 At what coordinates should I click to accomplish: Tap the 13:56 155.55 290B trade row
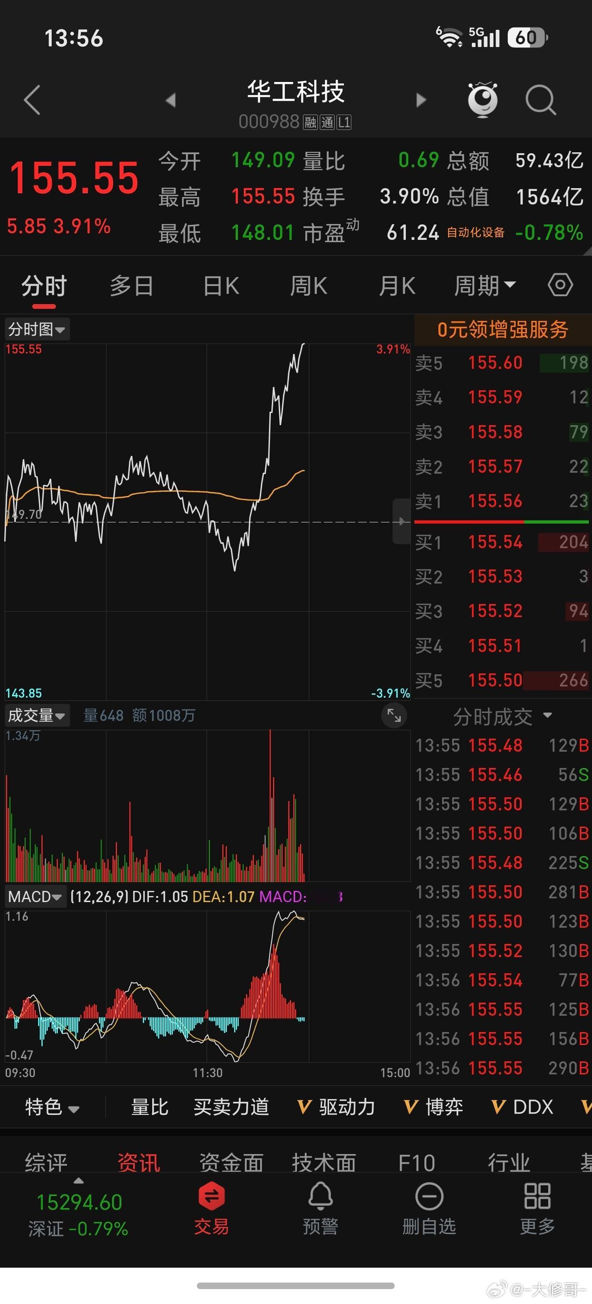point(502,1068)
